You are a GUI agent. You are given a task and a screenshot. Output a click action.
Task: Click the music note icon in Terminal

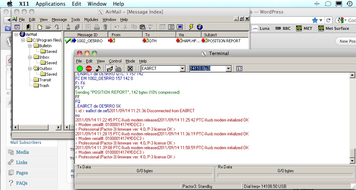point(98,69)
